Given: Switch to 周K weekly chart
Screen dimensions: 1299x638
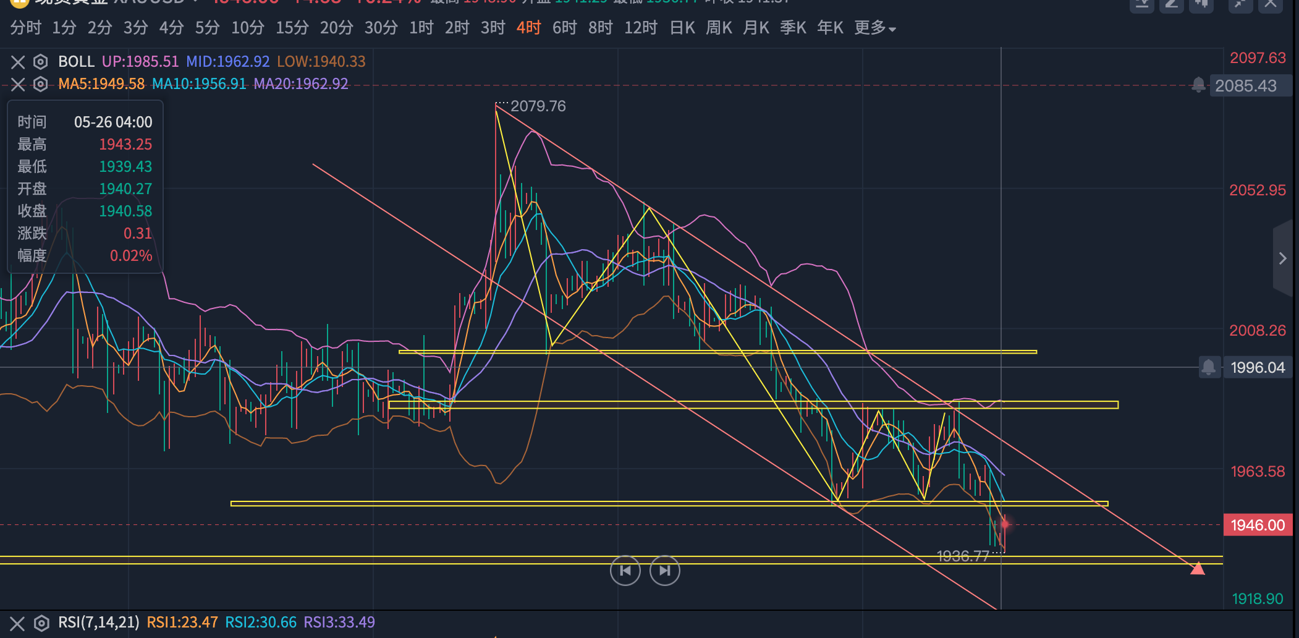Looking at the screenshot, I should click(719, 28).
